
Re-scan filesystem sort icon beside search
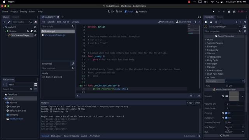click(35, 89)
